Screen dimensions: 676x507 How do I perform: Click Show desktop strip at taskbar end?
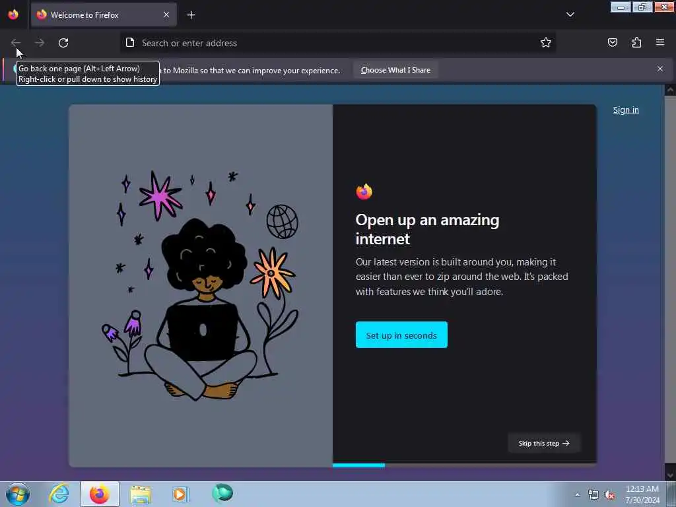pos(671,494)
